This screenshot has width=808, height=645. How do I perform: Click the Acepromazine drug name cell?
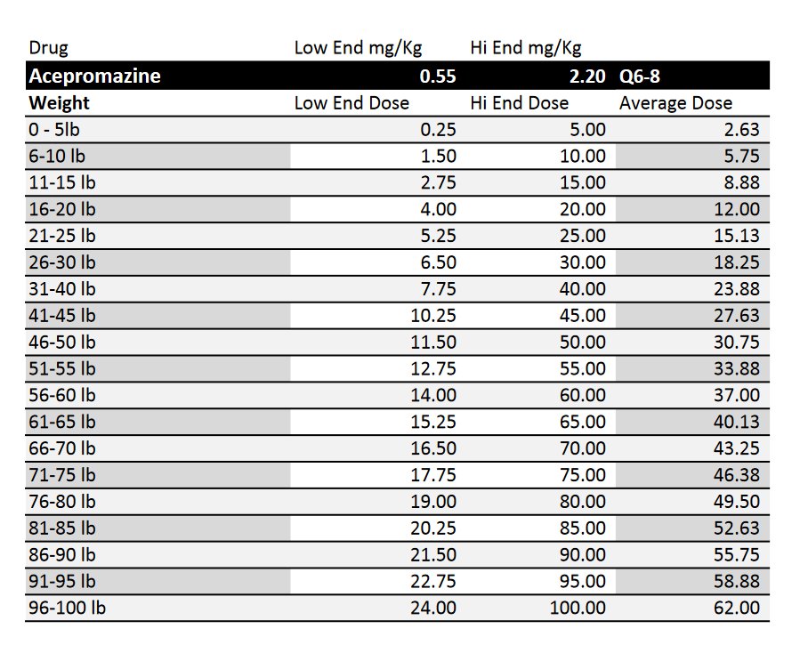click(95, 76)
